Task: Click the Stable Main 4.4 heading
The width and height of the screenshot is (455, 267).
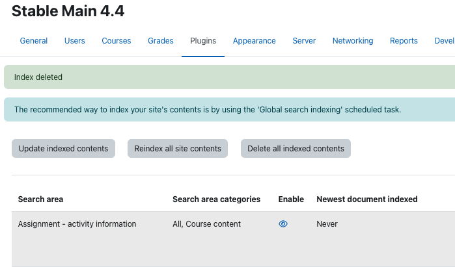Action: click(x=68, y=11)
